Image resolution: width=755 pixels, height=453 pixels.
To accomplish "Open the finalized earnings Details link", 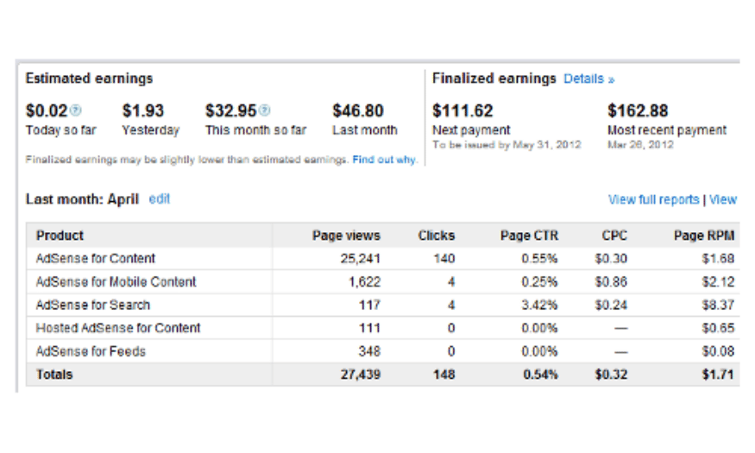I will [x=588, y=79].
